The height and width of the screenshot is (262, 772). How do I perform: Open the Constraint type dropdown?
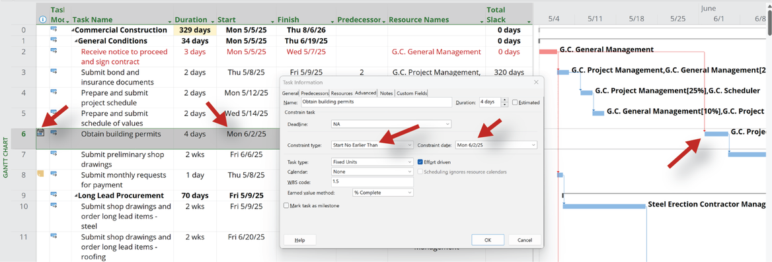(x=410, y=145)
